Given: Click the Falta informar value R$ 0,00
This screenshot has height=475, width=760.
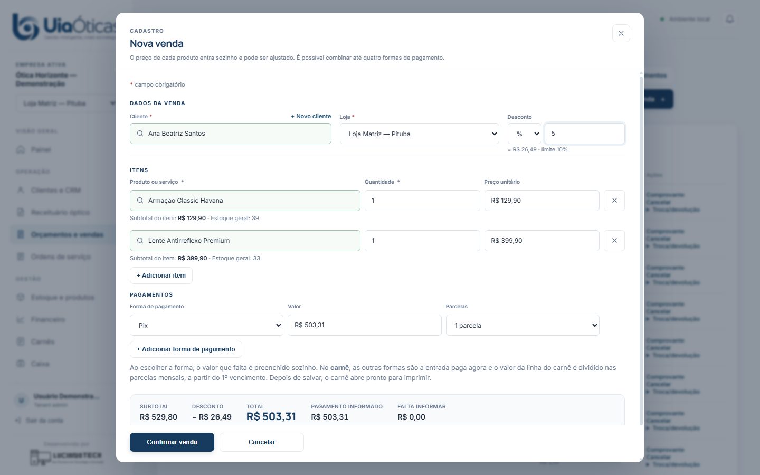Looking at the screenshot, I should point(411,417).
